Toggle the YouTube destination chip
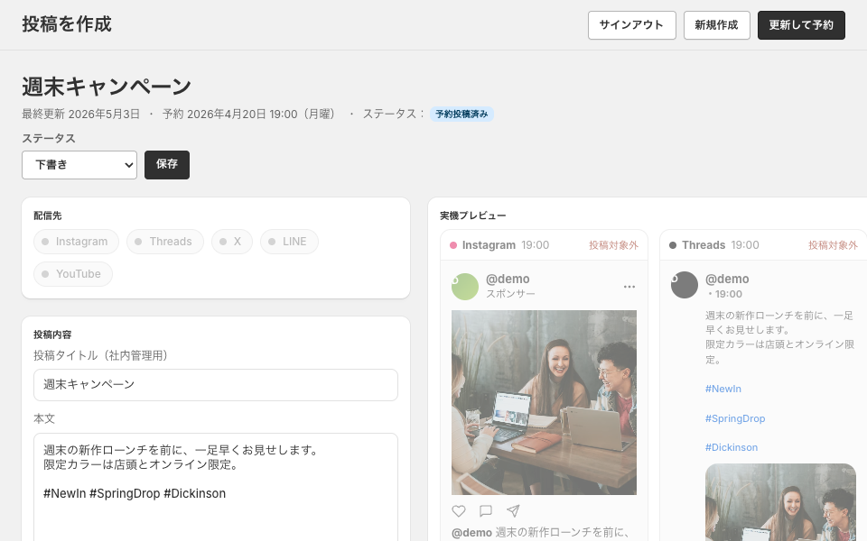Screen dimensions: 867x541 73,274
